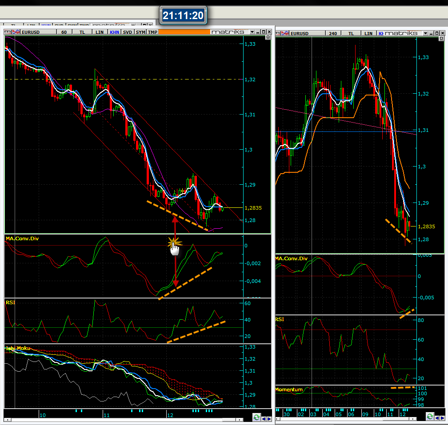Image resolution: width=448 pixels, height=425 pixels.
Task: Click the TL currency button on right chart
Action: click(x=351, y=33)
